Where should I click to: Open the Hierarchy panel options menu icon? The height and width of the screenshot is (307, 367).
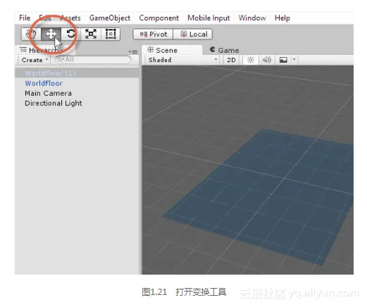point(133,51)
